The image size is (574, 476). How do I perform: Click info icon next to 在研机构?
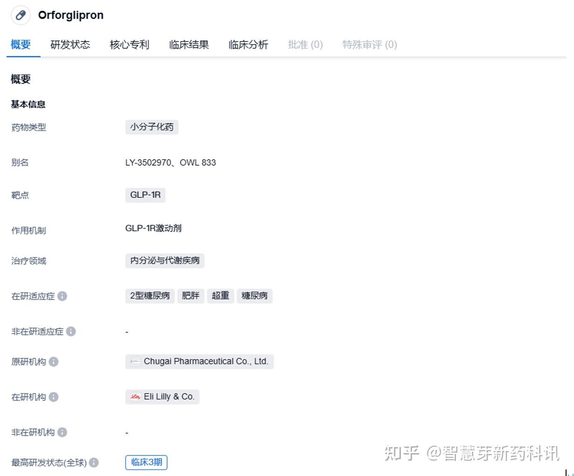pyautogui.click(x=54, y=397)
